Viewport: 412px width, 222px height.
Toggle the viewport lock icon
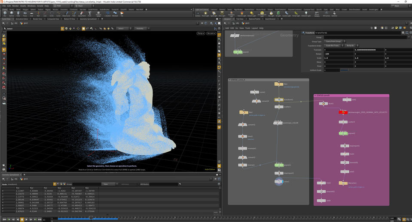pyautogui.click(x=219, y=43)
